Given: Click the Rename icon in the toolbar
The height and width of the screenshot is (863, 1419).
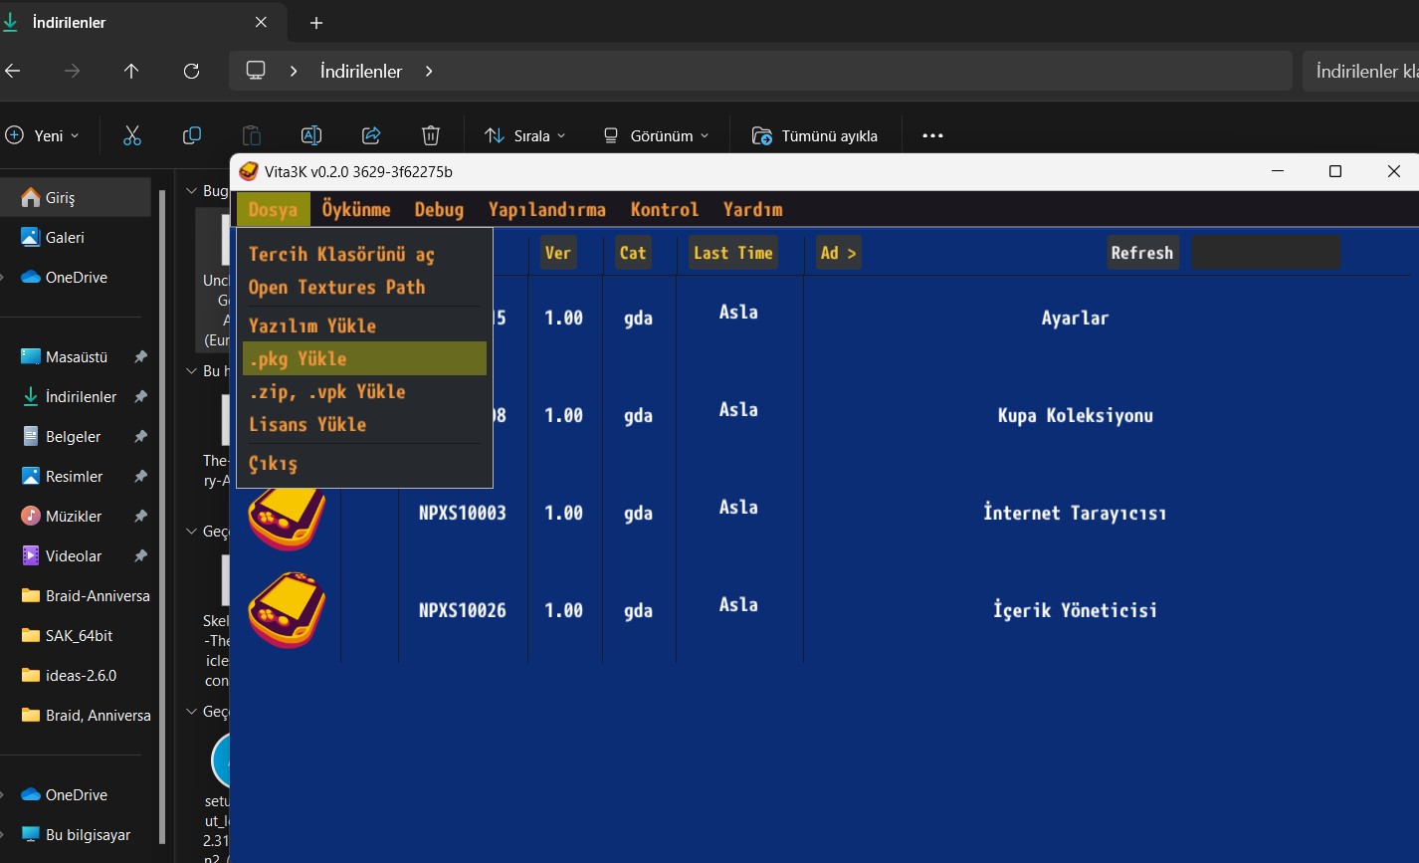Looking at the screenshot, I should tap(311, 135).
